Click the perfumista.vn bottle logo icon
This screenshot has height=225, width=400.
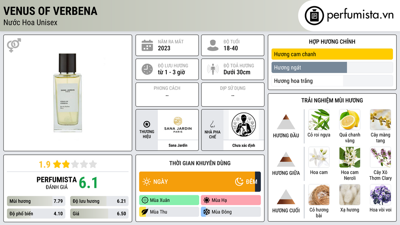point(314,16)
